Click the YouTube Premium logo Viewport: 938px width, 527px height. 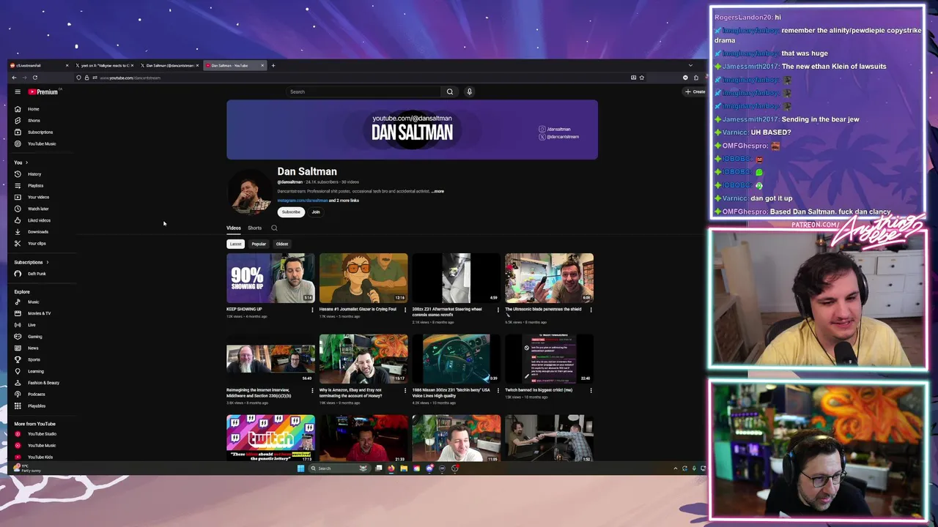point(43,91)
